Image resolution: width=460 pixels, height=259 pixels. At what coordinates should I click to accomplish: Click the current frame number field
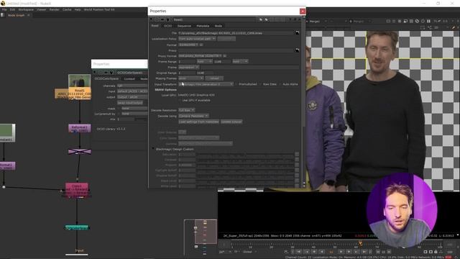331,252
